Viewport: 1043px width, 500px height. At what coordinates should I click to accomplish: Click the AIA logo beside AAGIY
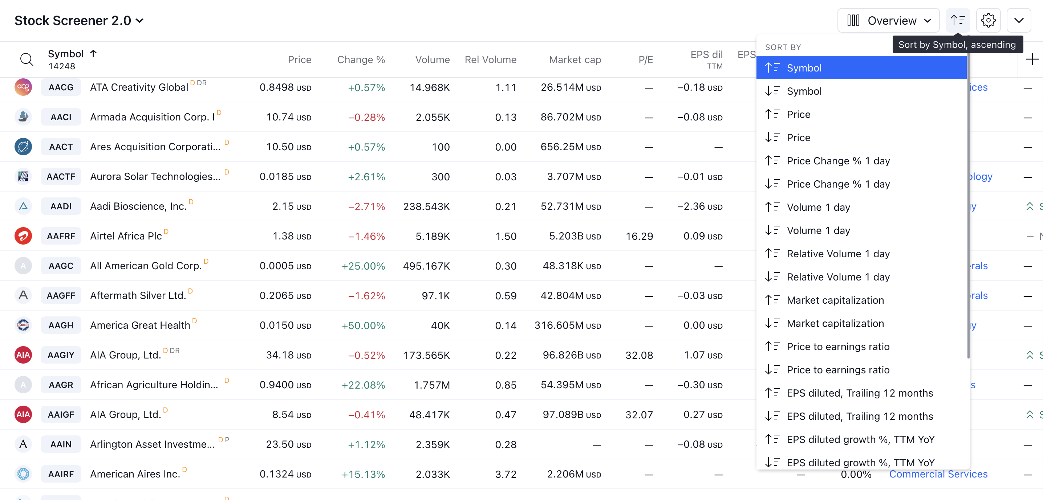(x=23, y=355)
